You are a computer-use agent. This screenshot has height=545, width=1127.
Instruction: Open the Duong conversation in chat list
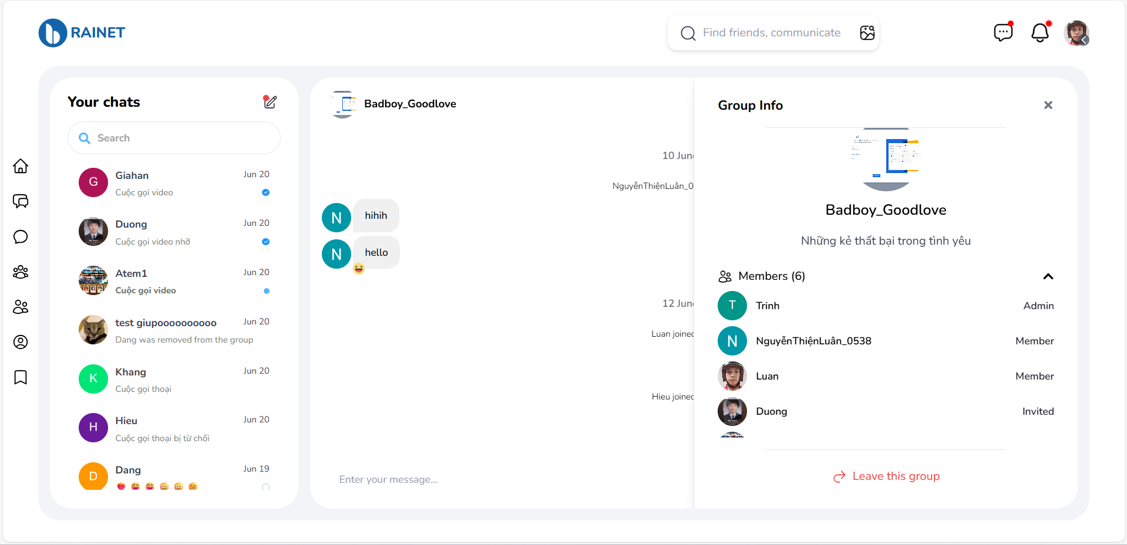tap(174, 232)
